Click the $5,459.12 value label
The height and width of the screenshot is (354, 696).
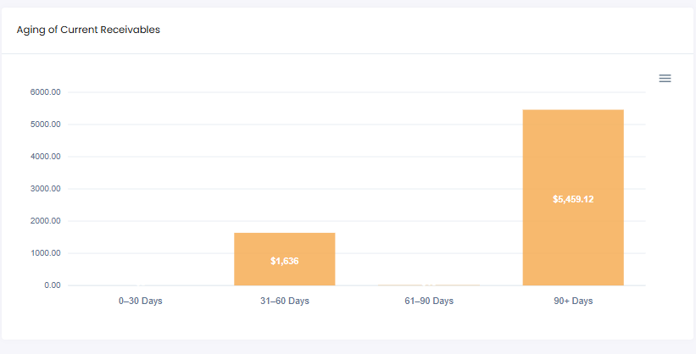pyautogui.click(x=572, y=199)
